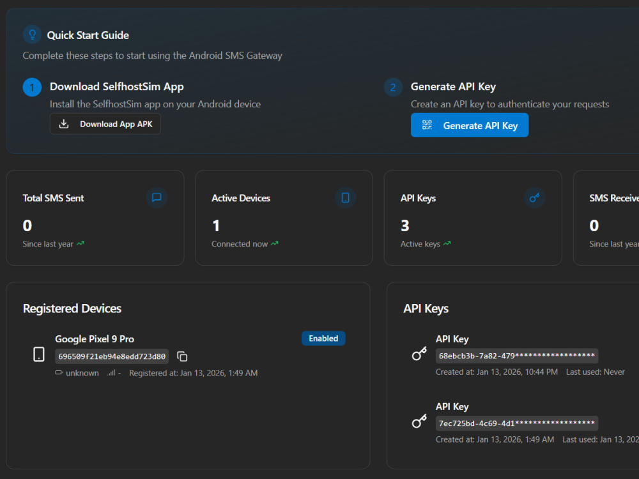The image size is (639, 479).
Task: Click the key icon for 7ec725bd API key
Action: coord(419,421)
